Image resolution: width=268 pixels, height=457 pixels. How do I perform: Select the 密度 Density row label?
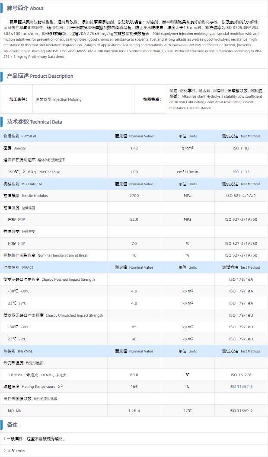pos(15,148)
